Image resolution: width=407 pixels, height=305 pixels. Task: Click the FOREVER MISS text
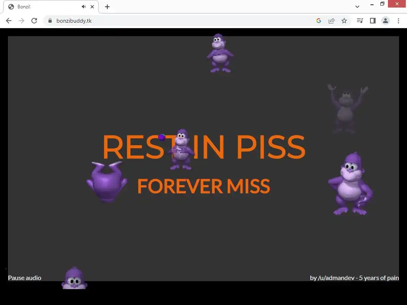pos(204,186)
